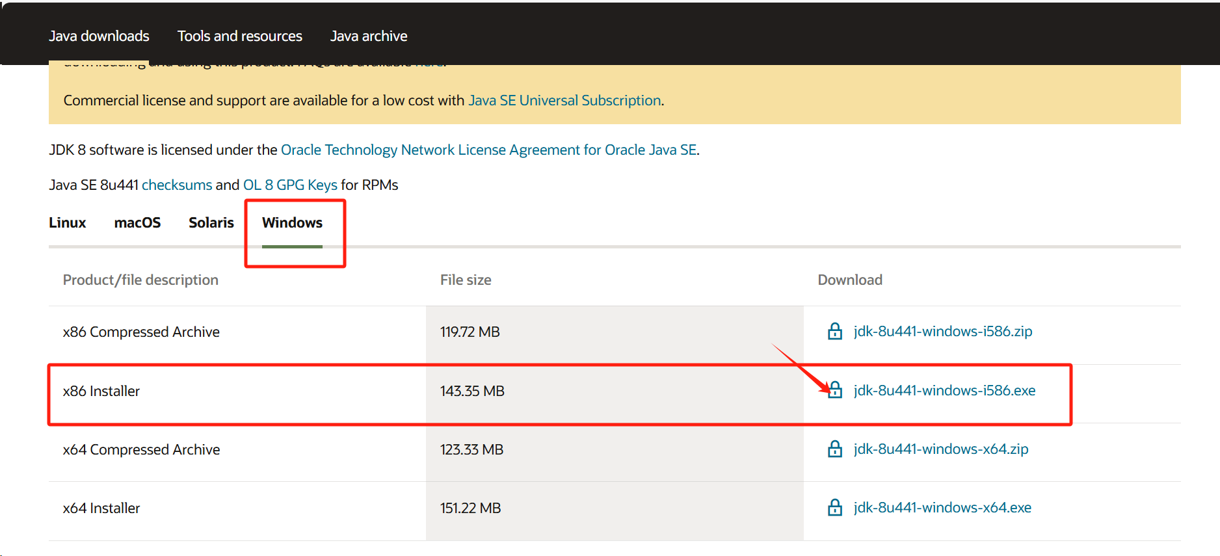1220x556 pixels.
Task: Open the Java downloads nav item
Action: click(x=99, y=36)
